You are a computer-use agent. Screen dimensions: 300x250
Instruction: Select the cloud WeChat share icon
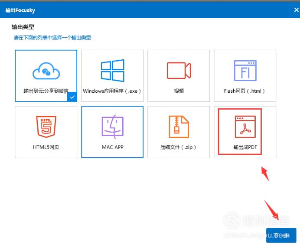46,71
